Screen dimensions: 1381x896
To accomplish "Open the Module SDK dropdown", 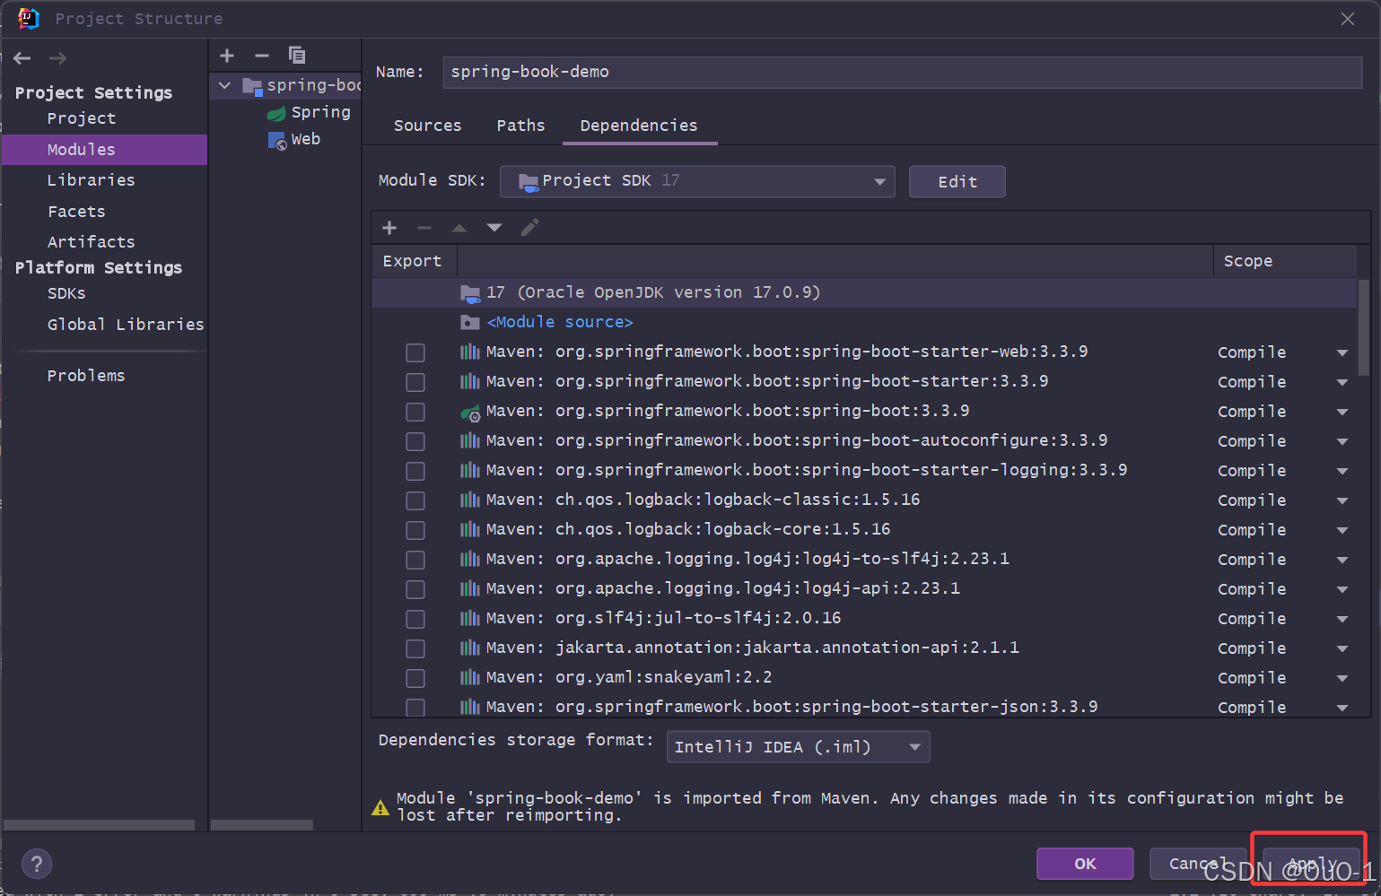I will (697, 181).
